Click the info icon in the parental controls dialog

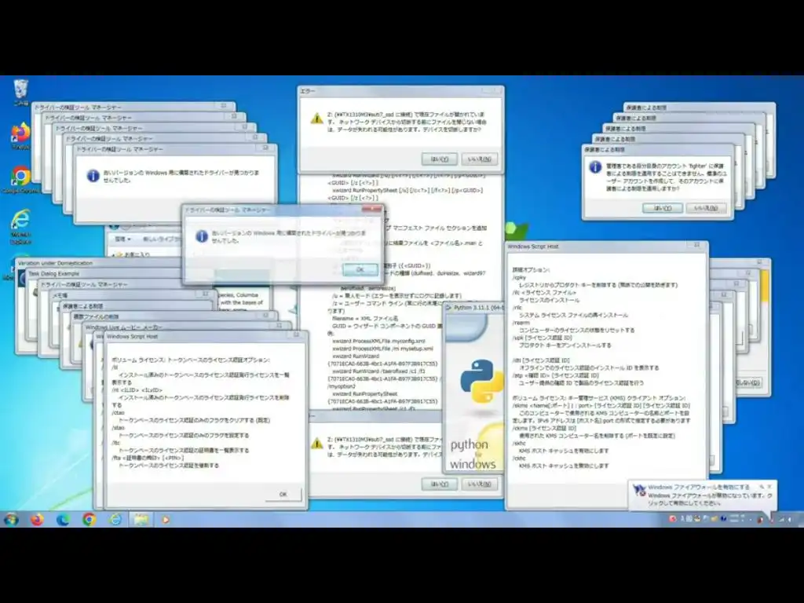pyautogui.click(x=595, y=166)
